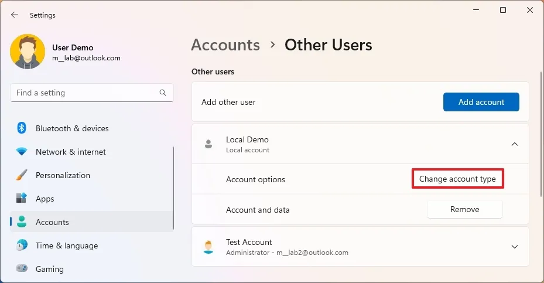This screenshot has height=283, width=544.
Task: Open Network & internet via Wi-Fi icon
Action: [22, 152]
